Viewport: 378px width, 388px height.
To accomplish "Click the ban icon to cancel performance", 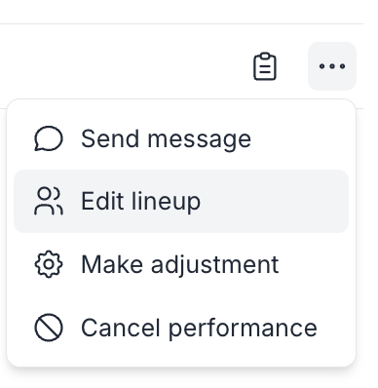I will (x=49, y=328).
